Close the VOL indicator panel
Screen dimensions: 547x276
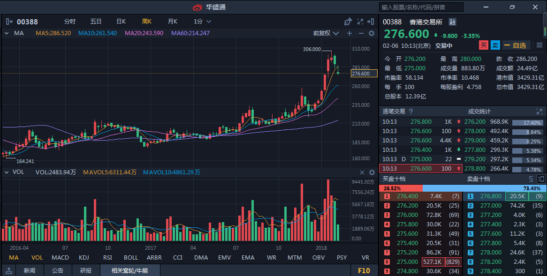[x=362, y=172]
